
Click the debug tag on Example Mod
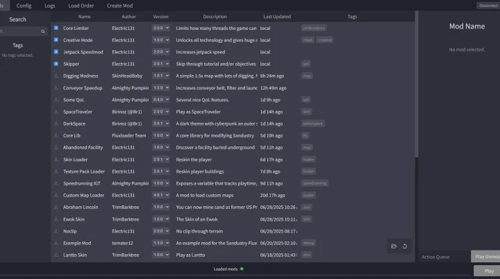pyautogui.click(x=308, y=243)
